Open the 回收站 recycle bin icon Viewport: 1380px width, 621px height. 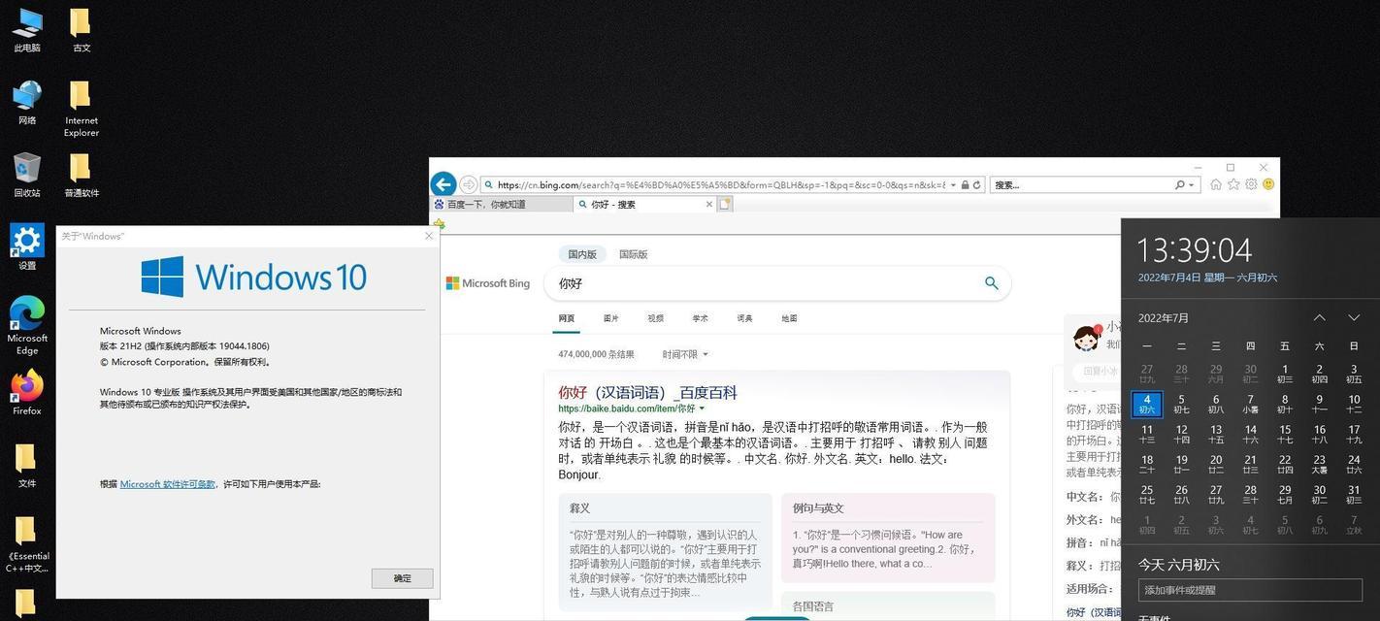click(x=27, y=176)
